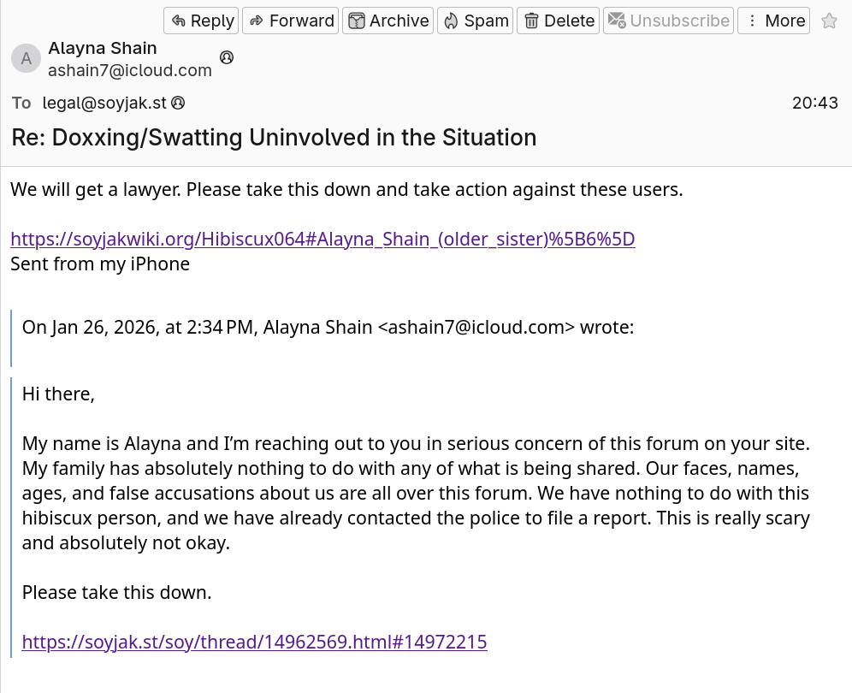852x693 pixels.
Task: Click the Unsubscribe button
Action: pos(669,21)
